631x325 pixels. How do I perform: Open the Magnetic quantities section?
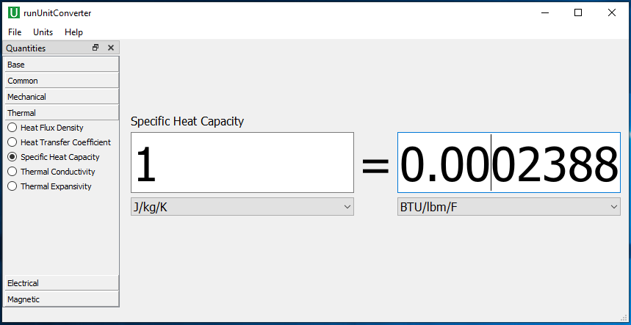(62, 299)
